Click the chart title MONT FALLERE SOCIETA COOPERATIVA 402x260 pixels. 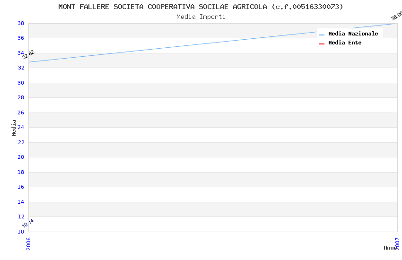click(x=201, y=7)
